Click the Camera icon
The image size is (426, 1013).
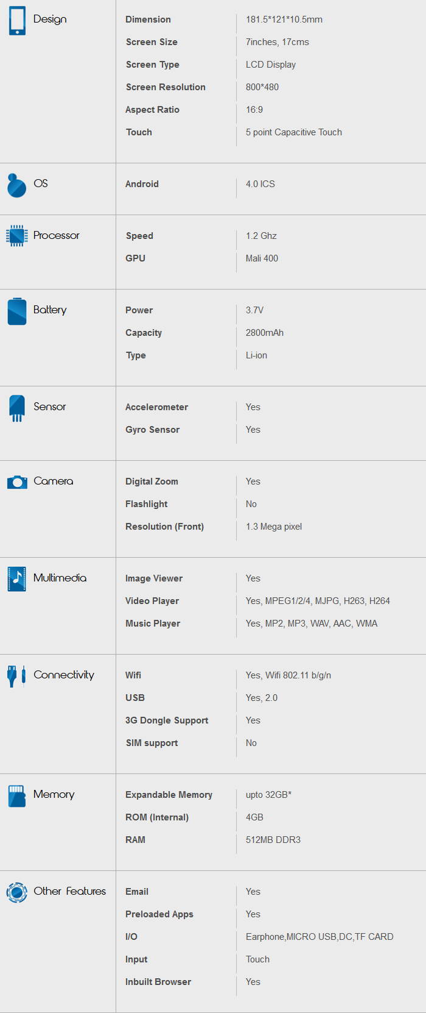click(17, 482)
